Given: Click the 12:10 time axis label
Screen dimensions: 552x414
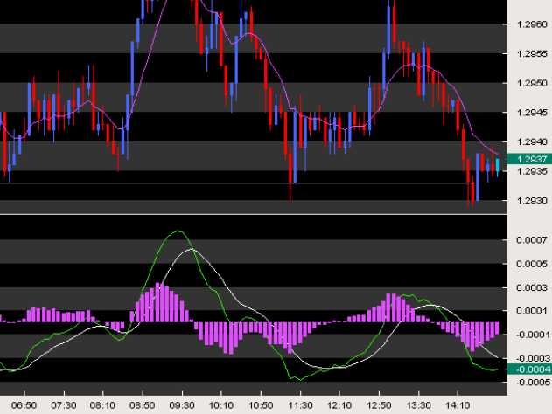Looking at the screenshot, I should point(339,405).
